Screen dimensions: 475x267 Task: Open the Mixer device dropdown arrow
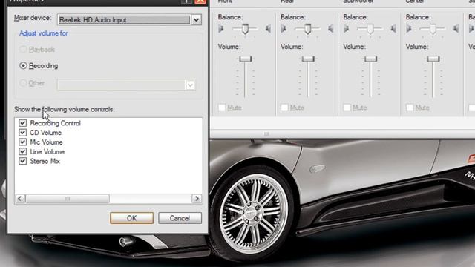pos(196,20)
